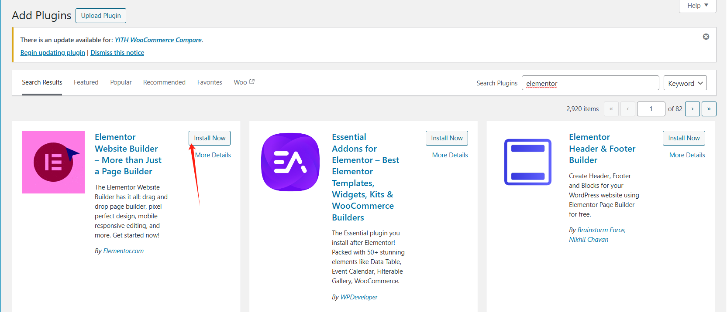Click the Search Plugins input field
Screen dimensions: 727x312
(x=590, y=83)
